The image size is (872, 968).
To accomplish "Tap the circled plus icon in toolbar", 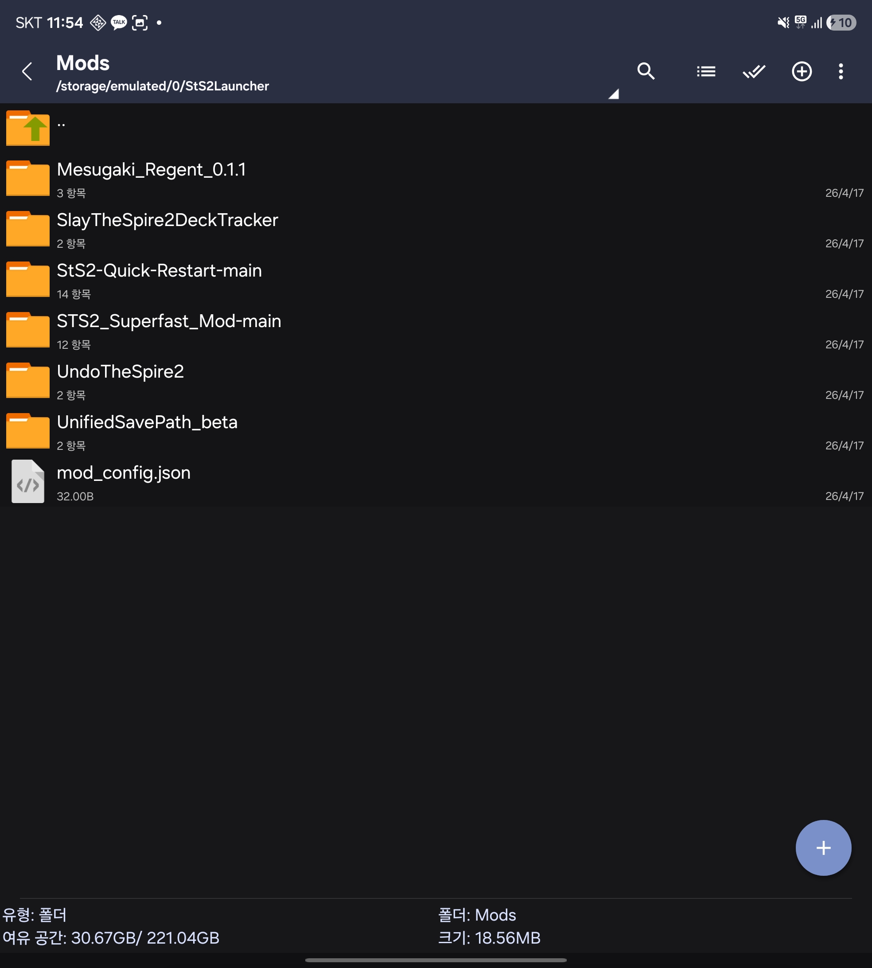I will pos(802,71).
